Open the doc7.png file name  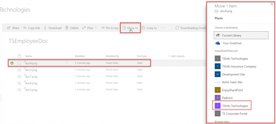[x=31, y=77]
